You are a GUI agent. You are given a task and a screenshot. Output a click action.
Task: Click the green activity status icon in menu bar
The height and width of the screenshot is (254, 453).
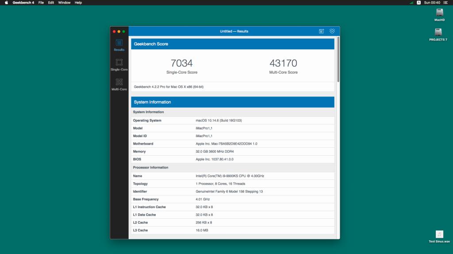click(x=411, y=3)
